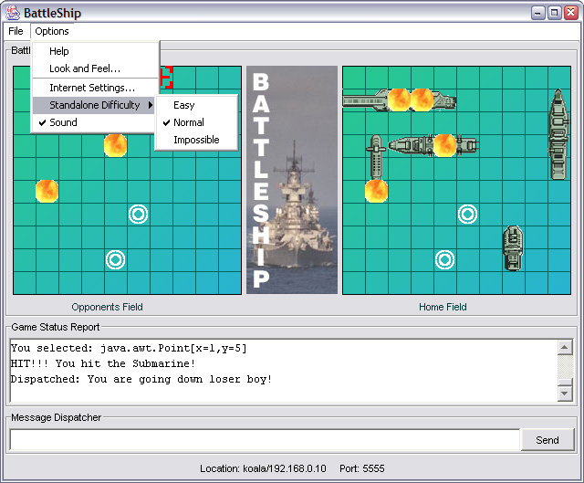Close the BattleShip window

tap(570, 13)
